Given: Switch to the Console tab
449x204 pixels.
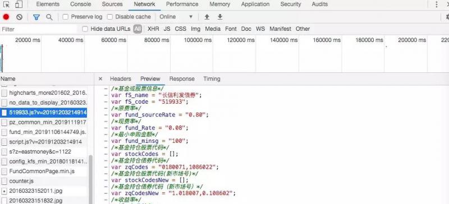Looking at the screenshot, I should (x=80, y=4).
